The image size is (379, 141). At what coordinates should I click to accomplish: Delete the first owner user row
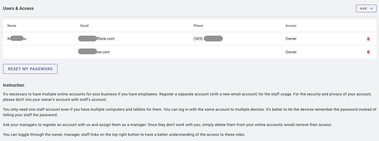pyautogui.click(x=368, y=39)
